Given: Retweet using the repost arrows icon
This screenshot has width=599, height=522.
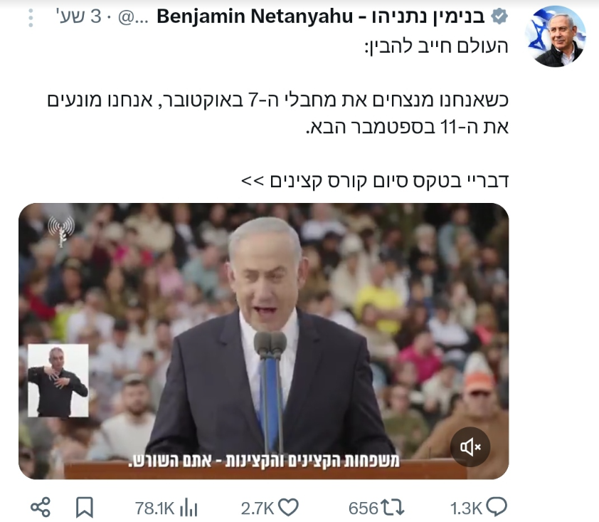Looking at the screenshot, I should click(393, 508).
